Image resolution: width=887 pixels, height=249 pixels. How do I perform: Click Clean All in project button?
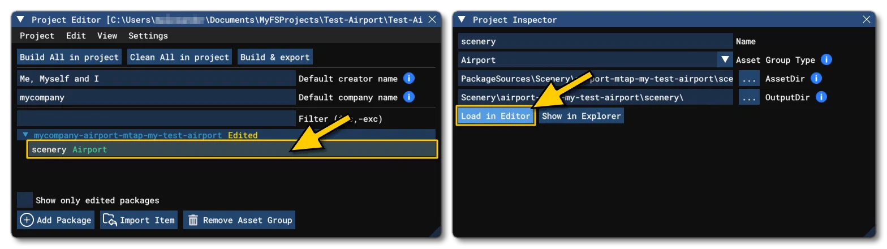(179, 57)
